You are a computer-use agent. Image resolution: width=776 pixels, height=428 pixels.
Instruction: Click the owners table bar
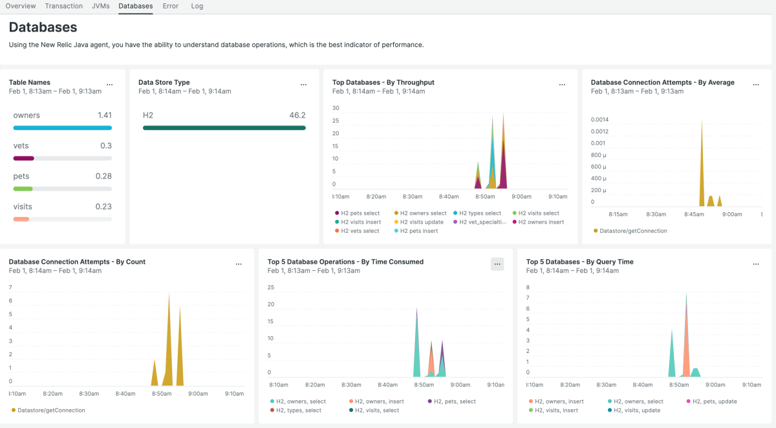[x=62, y=128]
